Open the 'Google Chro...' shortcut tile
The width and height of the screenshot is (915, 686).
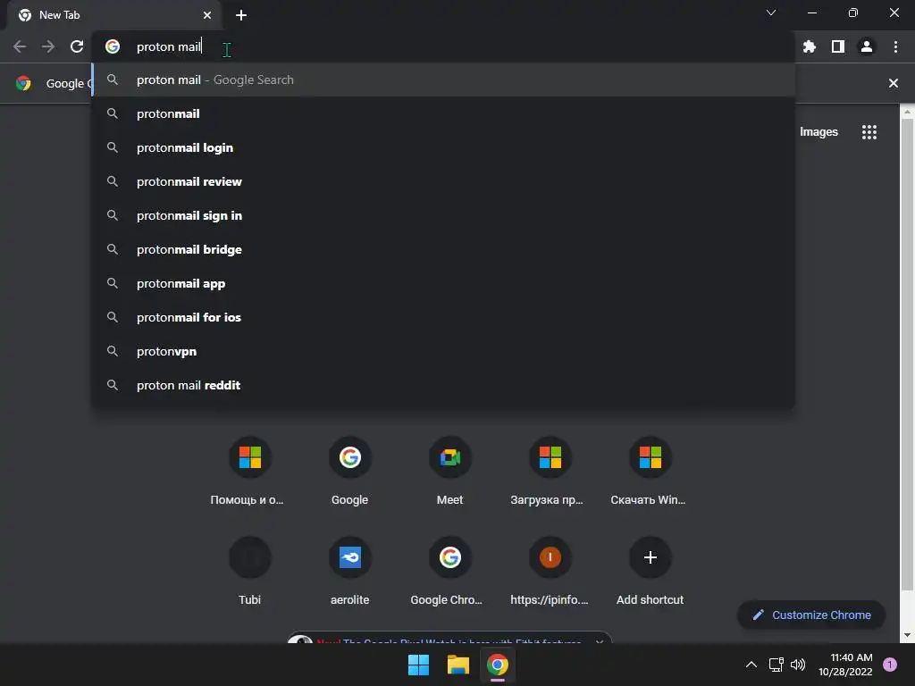450,571
